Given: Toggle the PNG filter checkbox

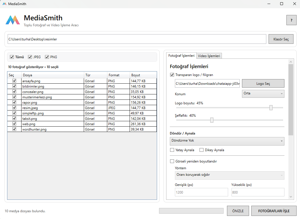Looking at the screenshot, I should [x=47, y=57].
